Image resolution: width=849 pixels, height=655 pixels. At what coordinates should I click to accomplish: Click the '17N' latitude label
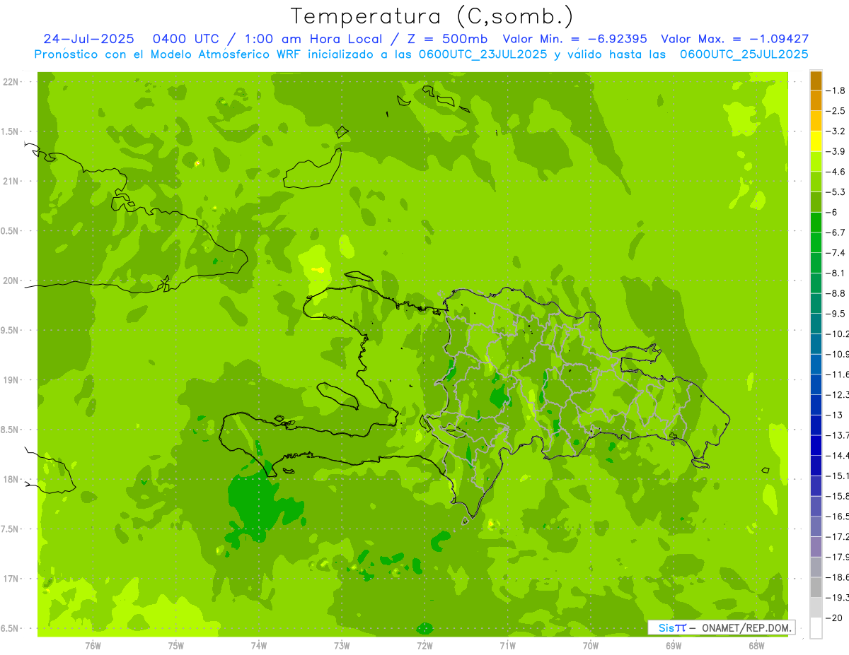pos(11,579)
